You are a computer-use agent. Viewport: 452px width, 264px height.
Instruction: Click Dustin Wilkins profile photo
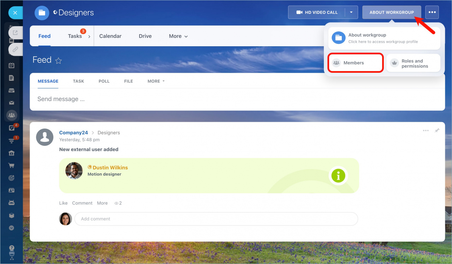[74, 171]
